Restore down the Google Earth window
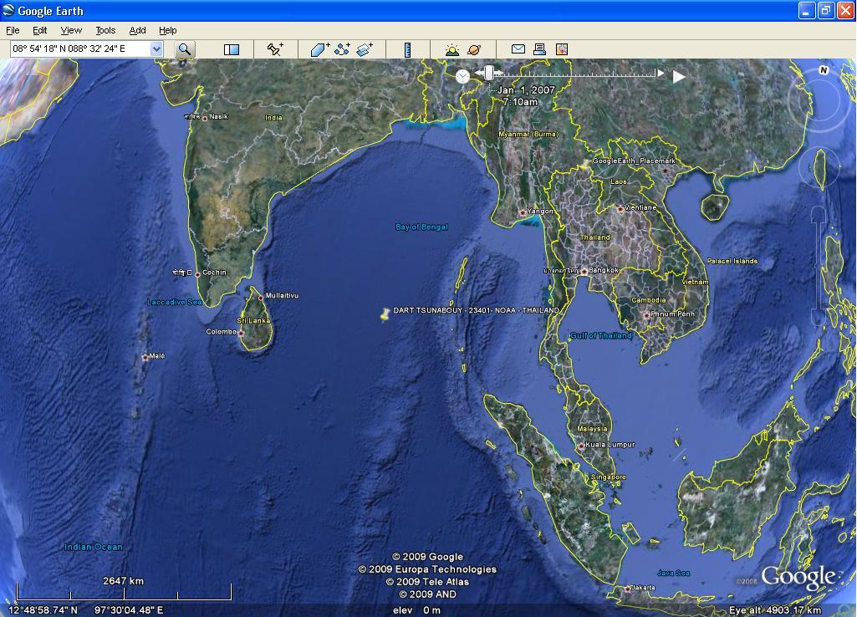The height and width of the screenshot is (617, 857). coord(825,10)
